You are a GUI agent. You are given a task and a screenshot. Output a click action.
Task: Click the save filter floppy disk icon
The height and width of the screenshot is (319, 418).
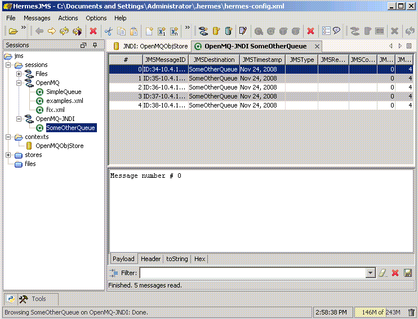point(408,273)
